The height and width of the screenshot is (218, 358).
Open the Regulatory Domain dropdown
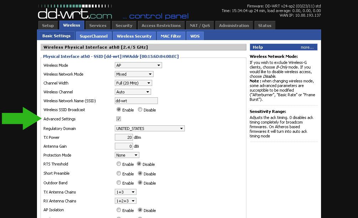coord(150,129)
